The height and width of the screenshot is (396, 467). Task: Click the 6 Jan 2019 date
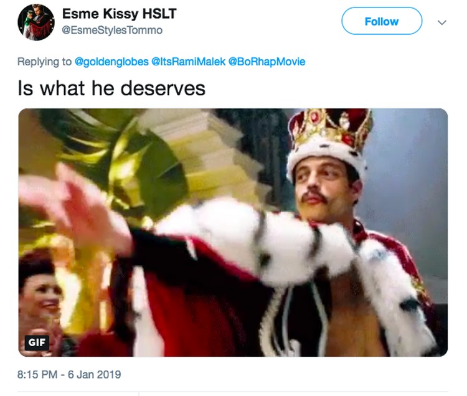[x=94, y=374]
